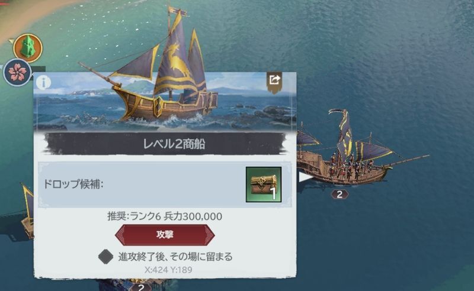Open the green helmet icon

point(28,48)
